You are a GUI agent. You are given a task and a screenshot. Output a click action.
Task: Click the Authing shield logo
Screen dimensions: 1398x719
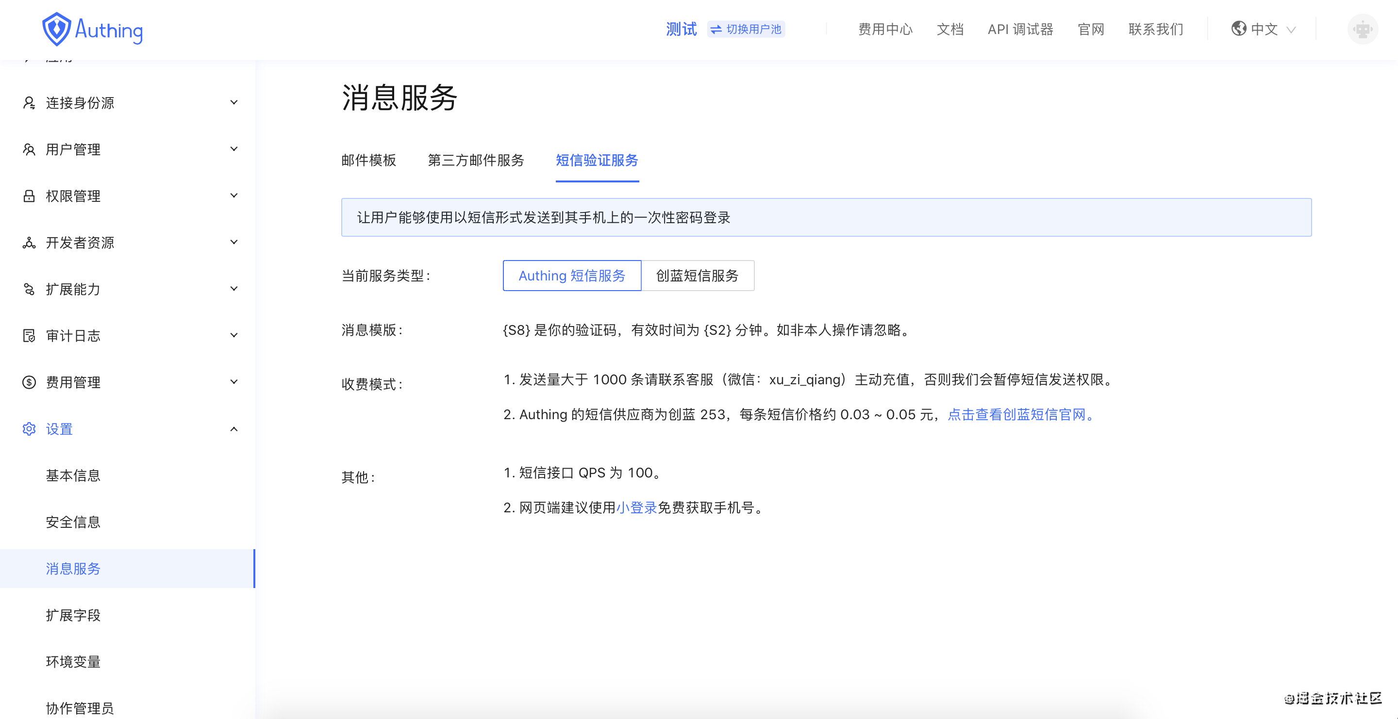(x=56, y=29)
